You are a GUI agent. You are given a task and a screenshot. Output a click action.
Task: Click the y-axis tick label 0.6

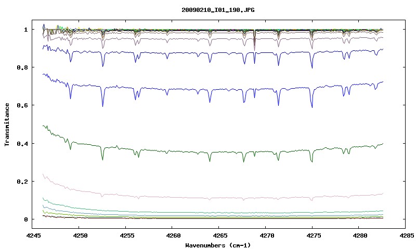click(22, 105)
